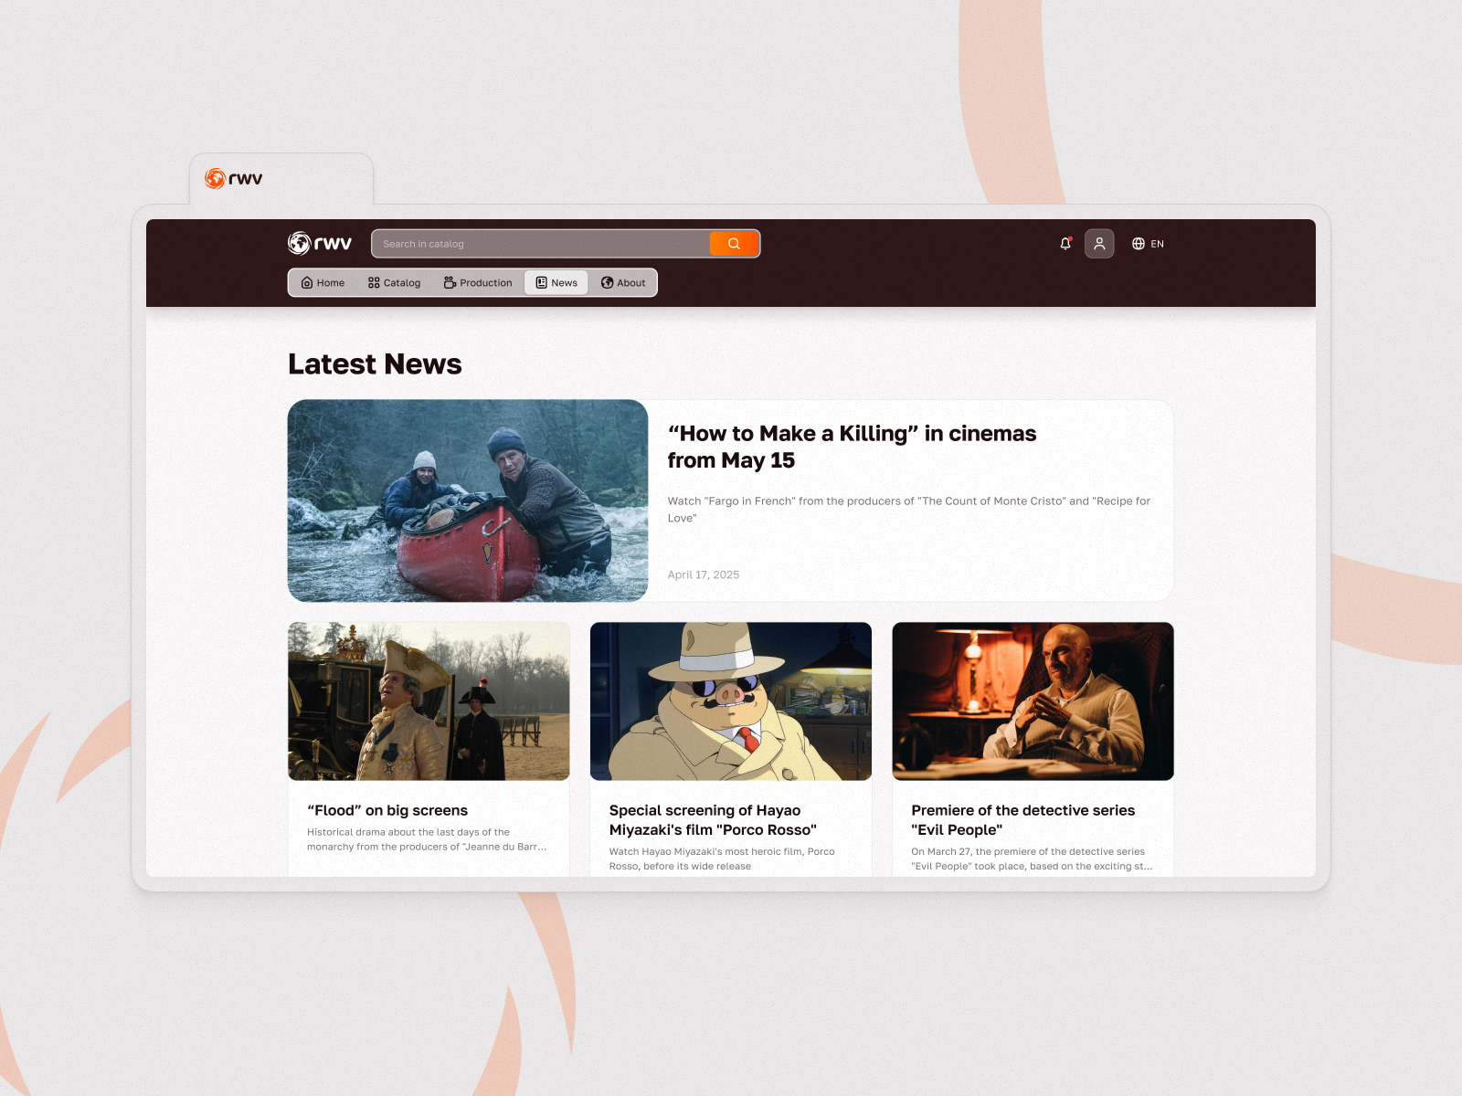
Task: Click the rwv globe logo in header
Action: [320, 243]
